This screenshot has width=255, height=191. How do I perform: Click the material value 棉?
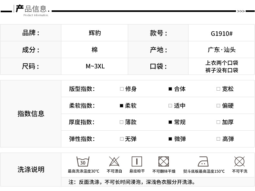click(95, 50)
